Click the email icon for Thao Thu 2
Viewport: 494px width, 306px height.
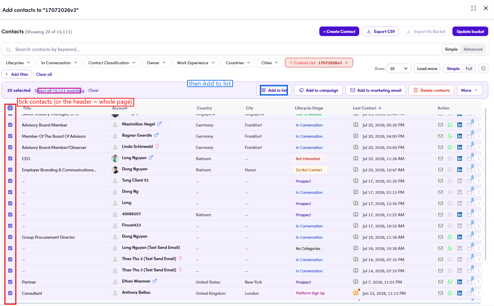point(441,259)
